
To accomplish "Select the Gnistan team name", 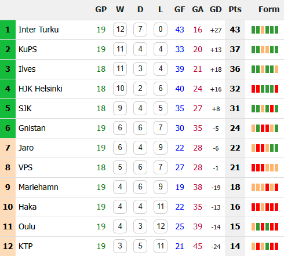I will [32, 128].
